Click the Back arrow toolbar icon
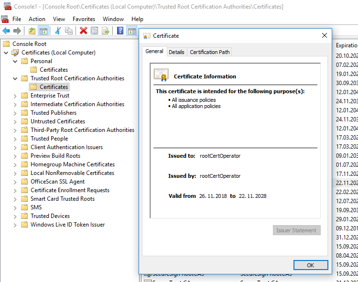This screenshot has height=282, width=358. 6,31
